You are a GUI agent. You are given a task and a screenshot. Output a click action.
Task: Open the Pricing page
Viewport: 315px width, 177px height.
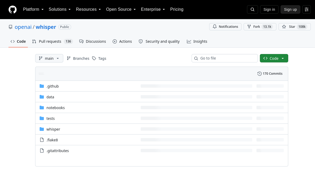coord(177,9)
